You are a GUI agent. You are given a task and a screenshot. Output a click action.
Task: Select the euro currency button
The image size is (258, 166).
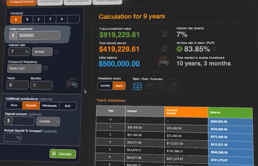[x=27, y=19]
